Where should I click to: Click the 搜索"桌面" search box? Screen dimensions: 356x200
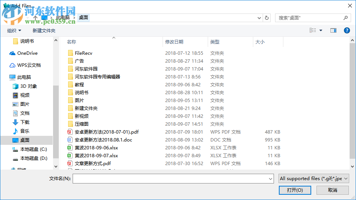click(x=312, y=18)
